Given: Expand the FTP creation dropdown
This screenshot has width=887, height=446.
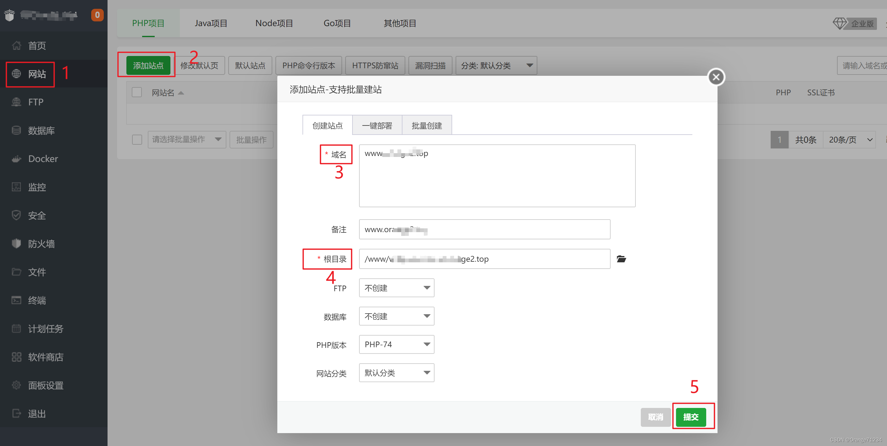Looking at the screenshot, I should pos(396,288).
